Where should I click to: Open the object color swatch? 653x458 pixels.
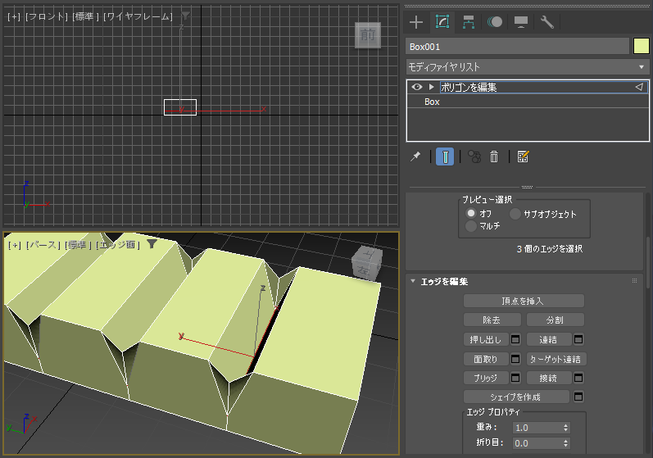point(642,46)
